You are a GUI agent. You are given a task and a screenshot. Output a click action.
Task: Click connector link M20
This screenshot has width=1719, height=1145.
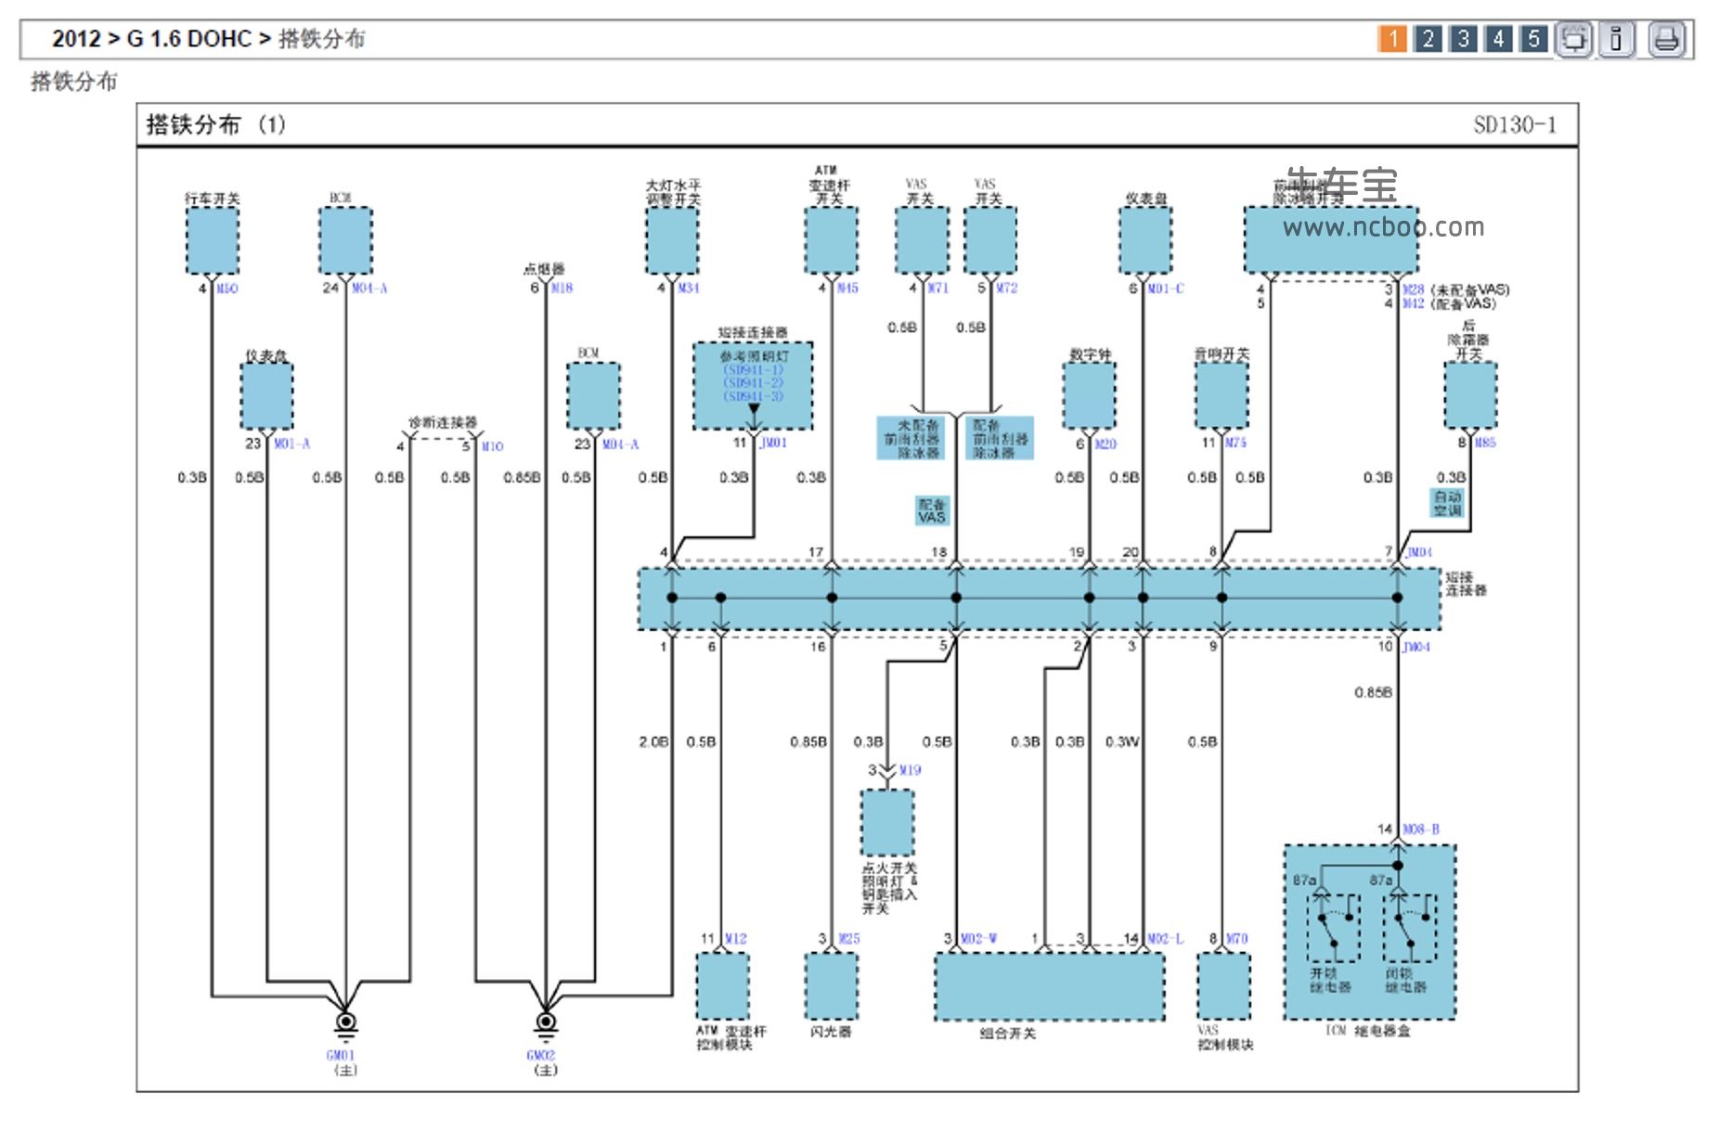pos(1105,444)
